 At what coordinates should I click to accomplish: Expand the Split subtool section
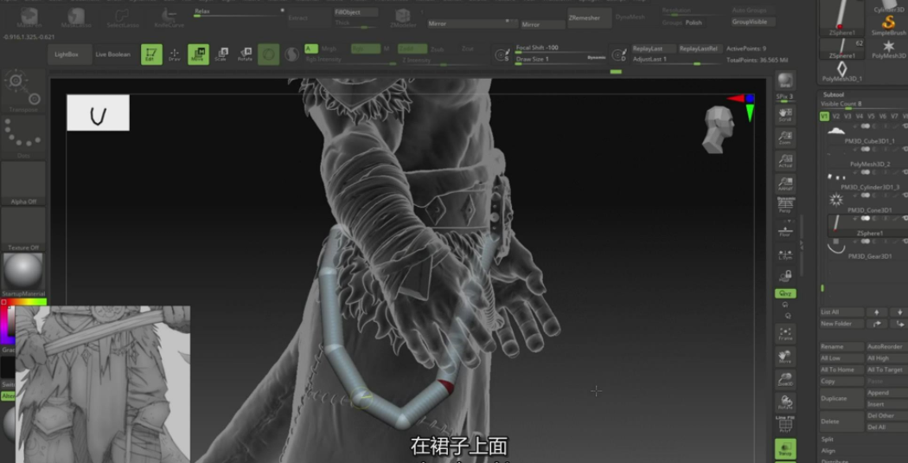coord(828,440)
